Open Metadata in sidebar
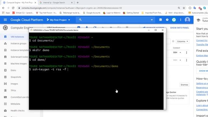The height and width of the screenshot is (117, 208). (15, 104)
